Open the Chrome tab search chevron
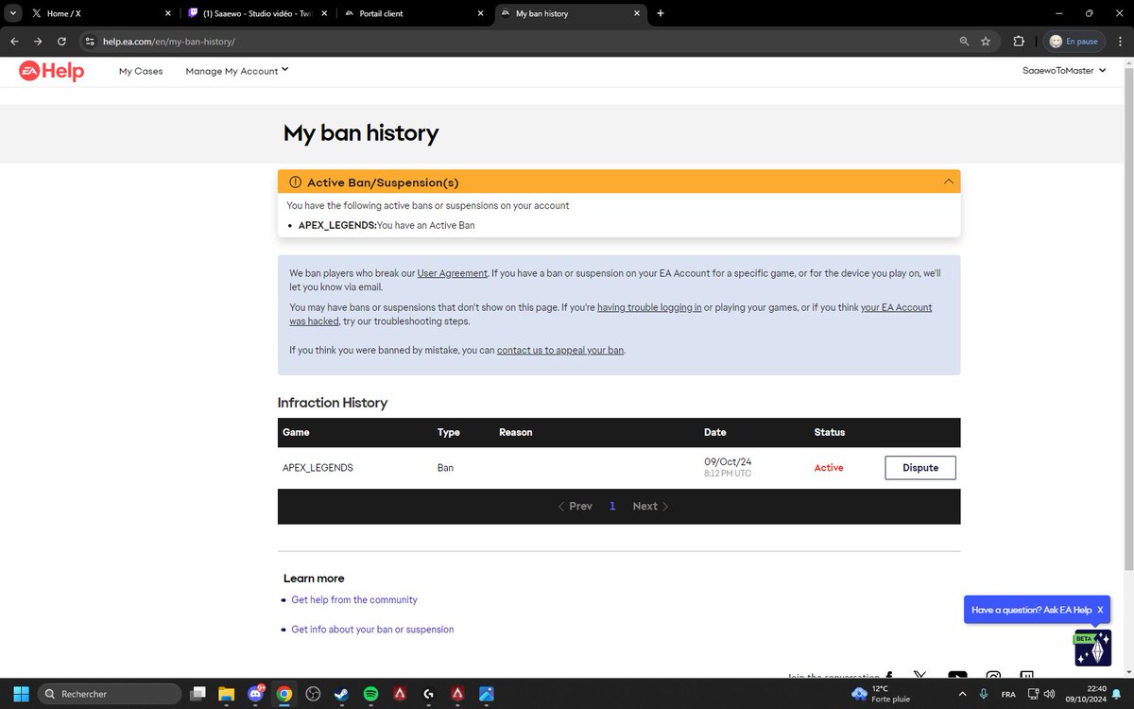1134x709 pixels. (12, 13)
